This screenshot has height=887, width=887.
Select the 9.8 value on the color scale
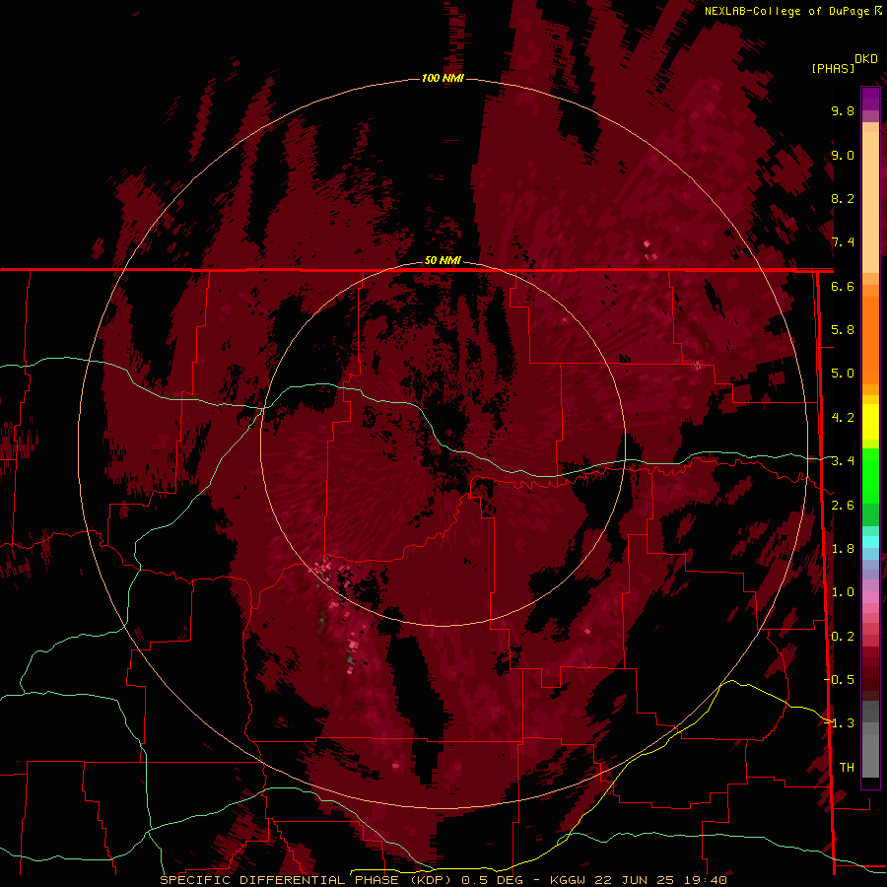point(843,110)
